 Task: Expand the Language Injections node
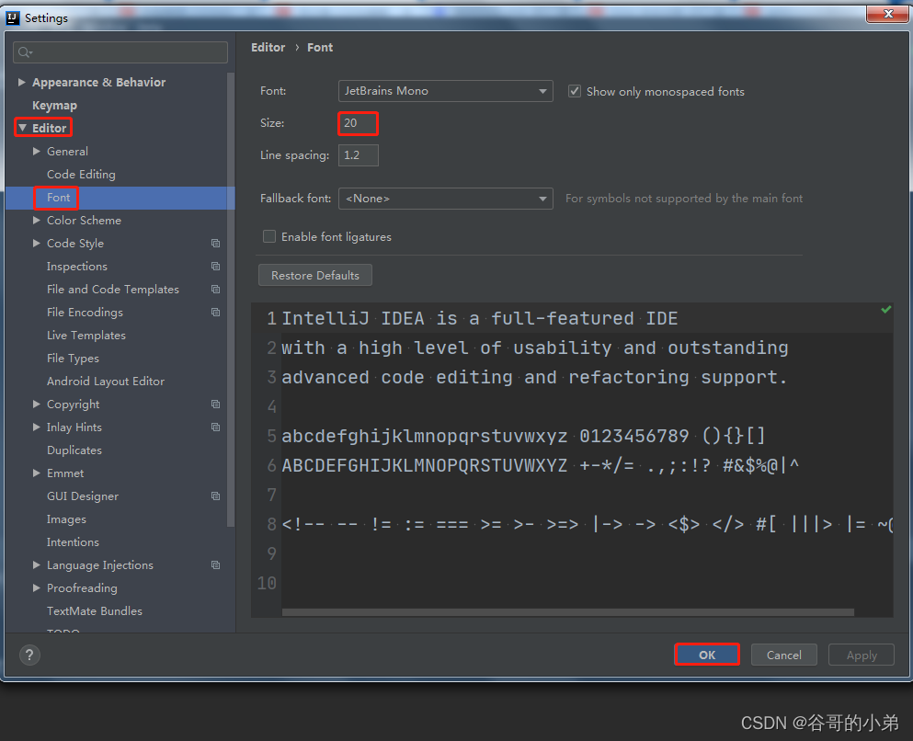click(x=37, y=565)
